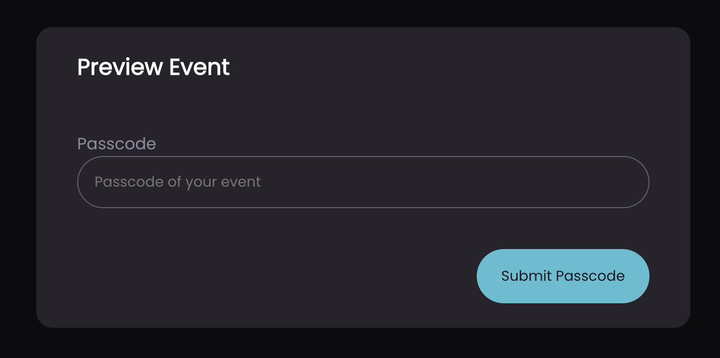
Task: Click the 'Submit' word on the teal button
Action: click(526, 276)
